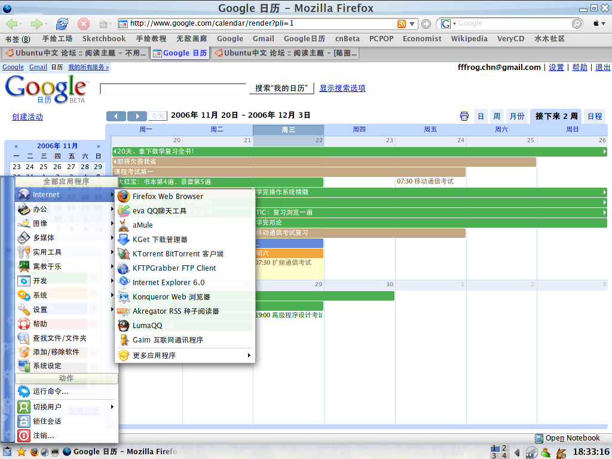Switch to 接下来 2 周 calendar view
Screen dimensions: 612x459
coord(556,117)
